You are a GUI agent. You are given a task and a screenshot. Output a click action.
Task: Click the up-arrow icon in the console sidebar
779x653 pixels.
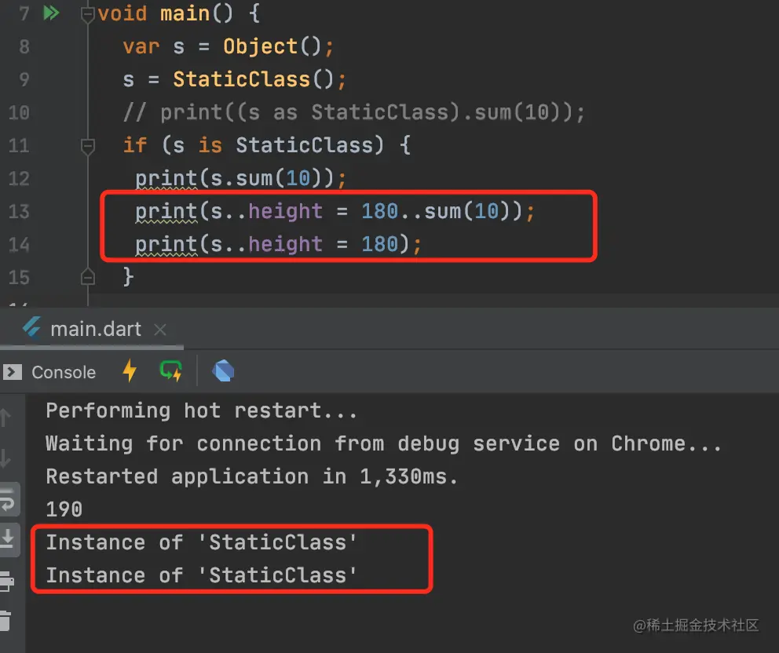pyautogui.click(x=5, y=417)
